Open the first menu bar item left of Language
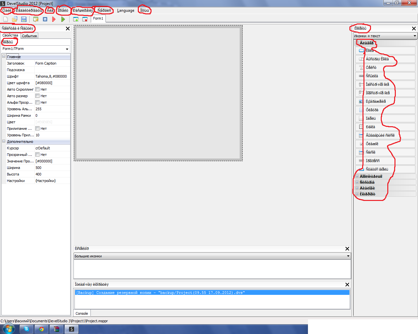Screen dimensions: 418x334 [104, 10]
